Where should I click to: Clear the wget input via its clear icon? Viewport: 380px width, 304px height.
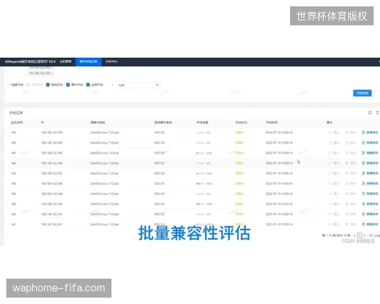pyautogui.click(x=157, y=85)
